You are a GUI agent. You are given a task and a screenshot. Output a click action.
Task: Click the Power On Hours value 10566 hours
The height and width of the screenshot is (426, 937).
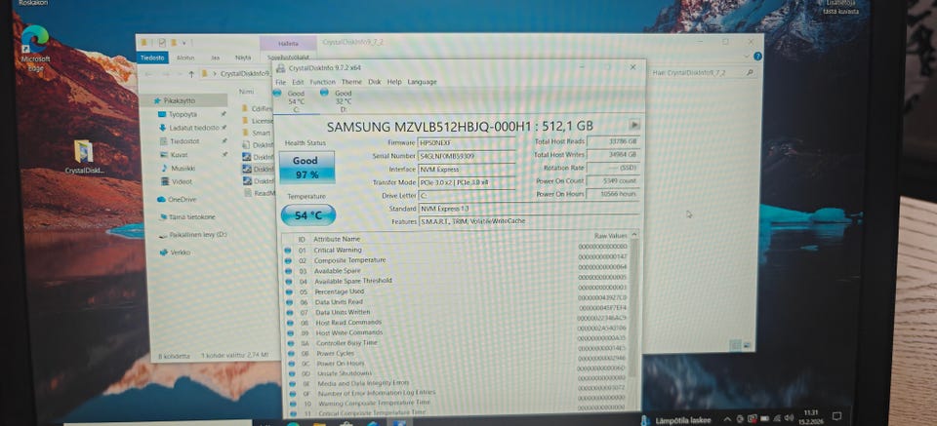coord(613,194)
